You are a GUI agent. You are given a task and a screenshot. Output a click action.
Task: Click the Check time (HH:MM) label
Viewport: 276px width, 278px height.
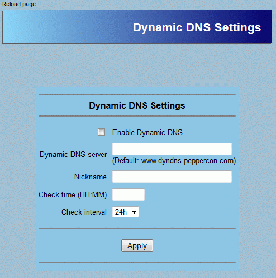coord(73,194)
